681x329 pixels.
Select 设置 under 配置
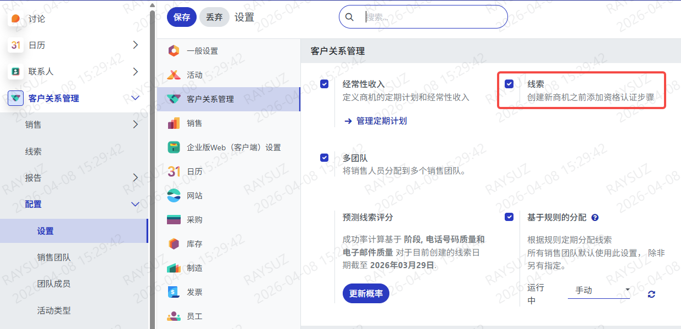[74, 231]
